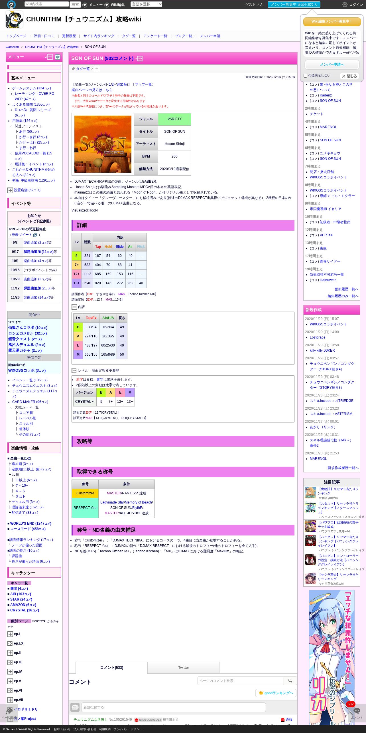Open the 食物語 featured article thumbnail
366x733 pixels.
310,493
